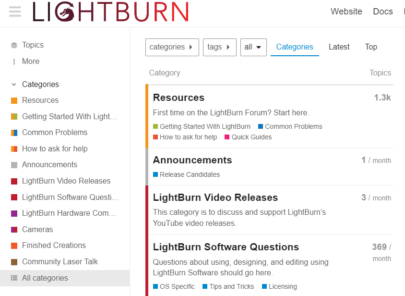
Task: Open How to ask for help sidebar item
Action: 55,148
